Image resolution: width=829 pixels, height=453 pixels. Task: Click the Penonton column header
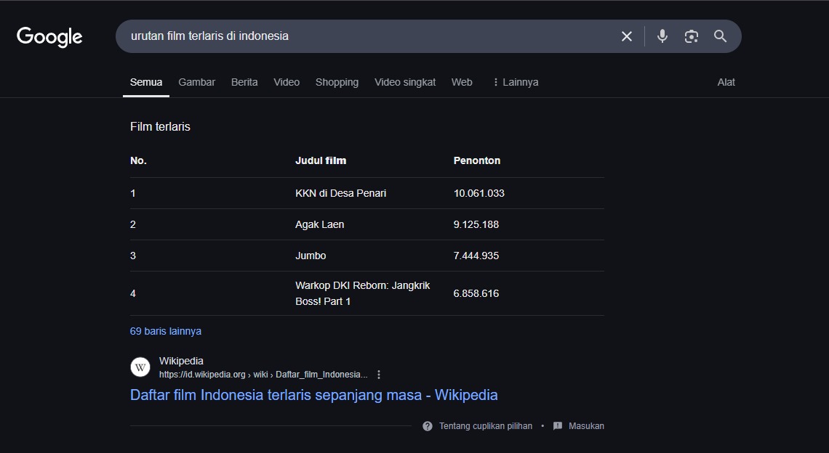click(x=476, y=160)
